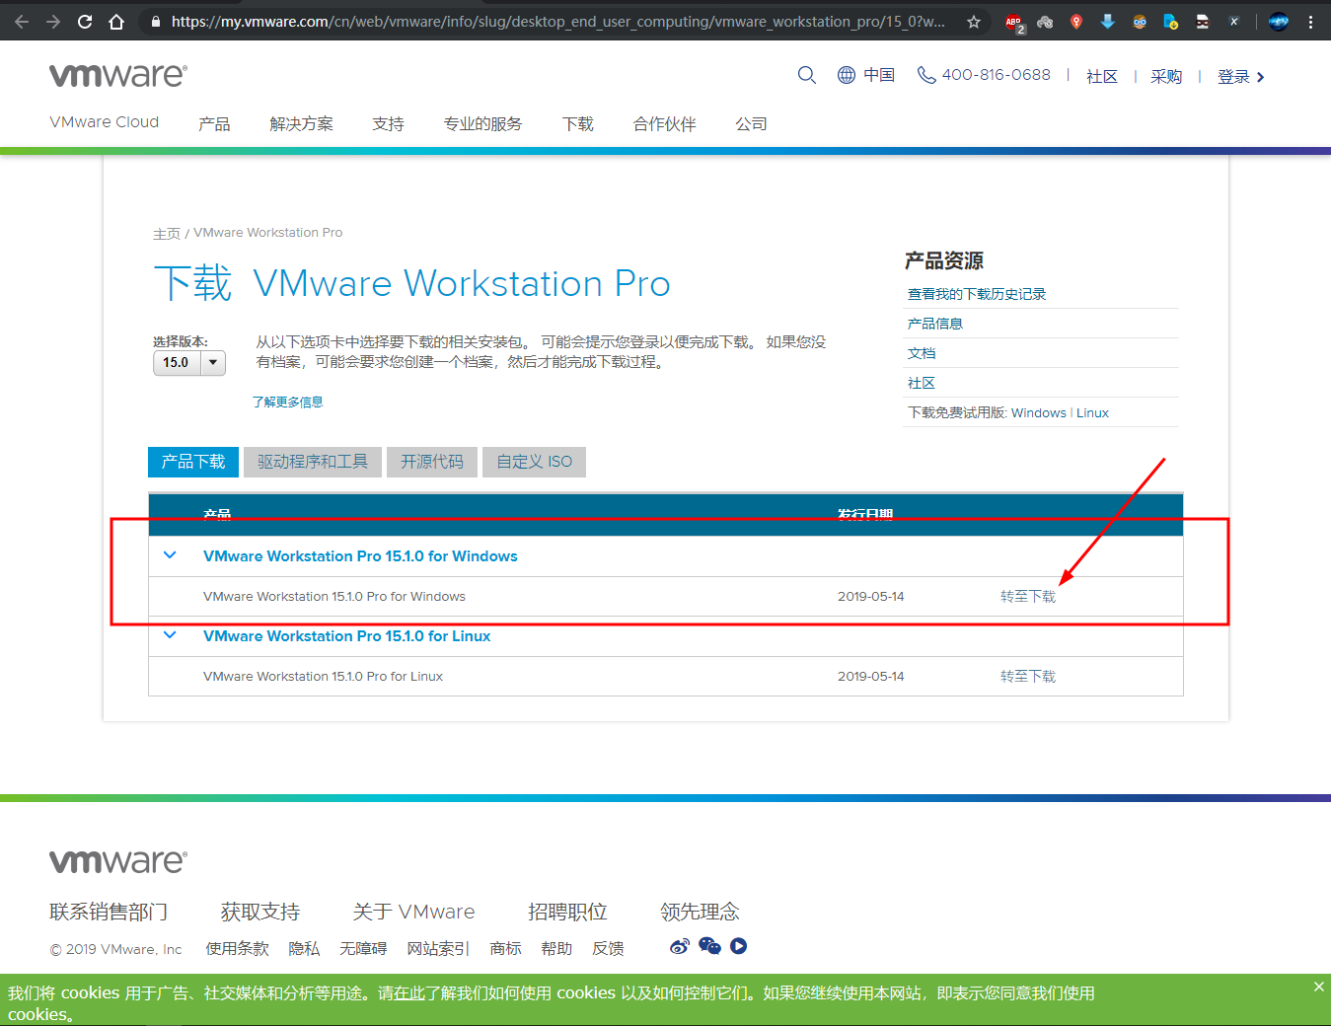View site security lock info
The width and height of the screenshot is (1331, 1026).
click(156, 21)
